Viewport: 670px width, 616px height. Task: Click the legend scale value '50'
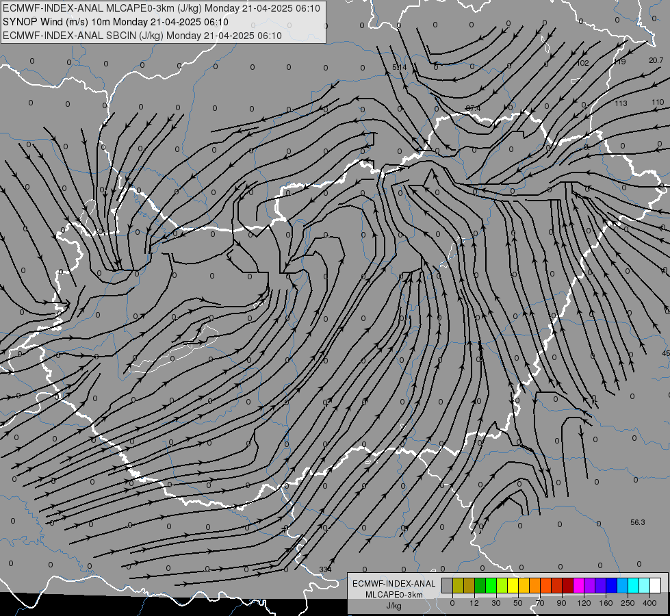518,603
